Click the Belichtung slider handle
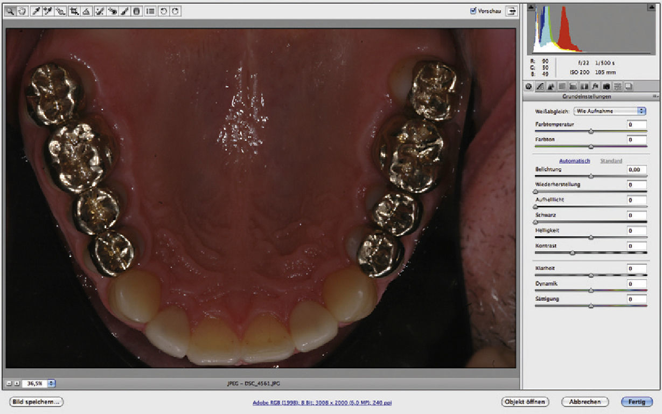Viewport: 662px width, 414px height. [591, 176]
